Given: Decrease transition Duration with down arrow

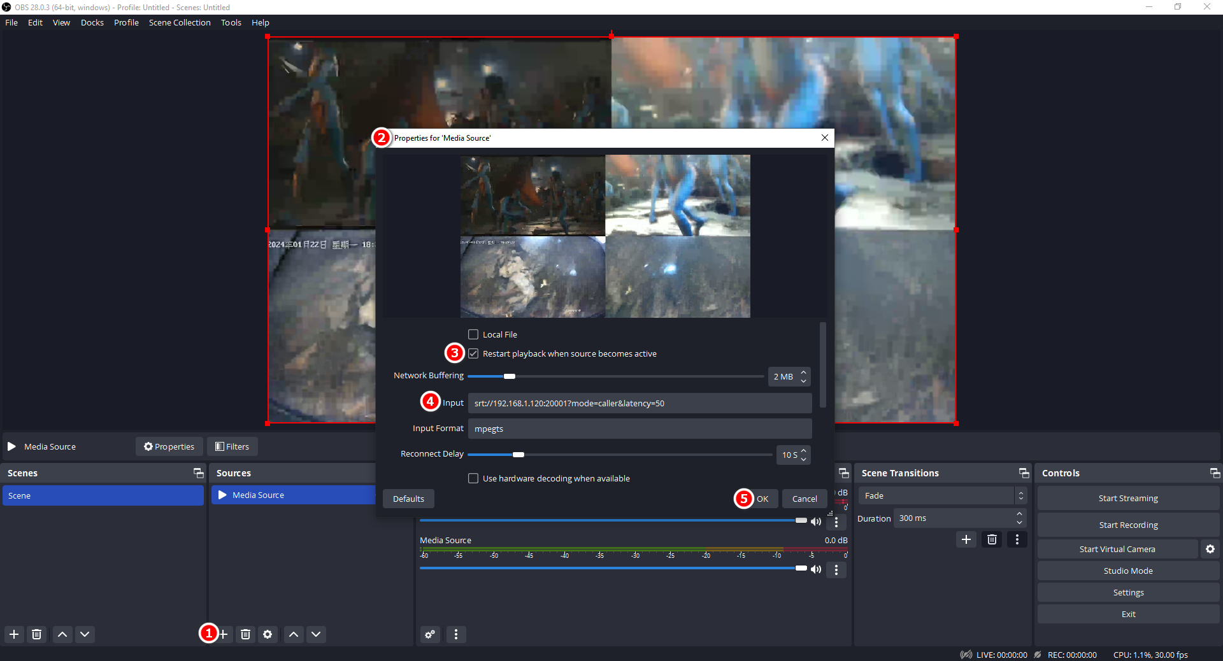Looking at the screenshot, I should pyautogui.click(x=1019, y=523).
